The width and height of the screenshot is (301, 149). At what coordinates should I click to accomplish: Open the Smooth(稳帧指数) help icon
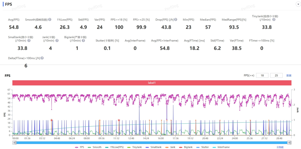50,20
